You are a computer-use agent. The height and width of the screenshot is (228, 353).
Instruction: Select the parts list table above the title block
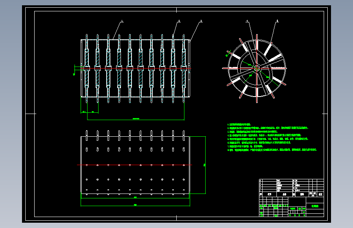pyautogui.click(x=291, y=188)
